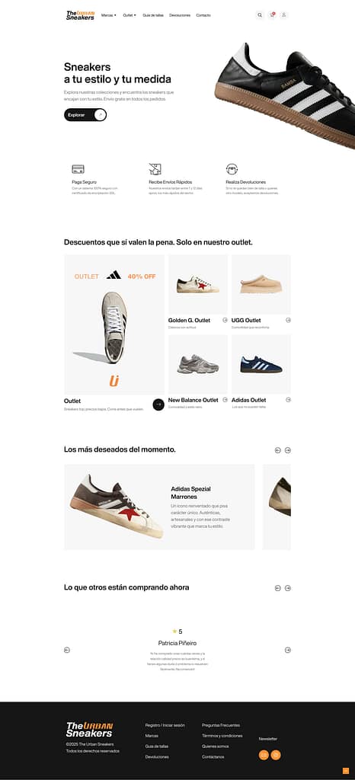Open Devoluciones in top navigation
The width and height of the screenshot is (355, 780).
(180, 15)
